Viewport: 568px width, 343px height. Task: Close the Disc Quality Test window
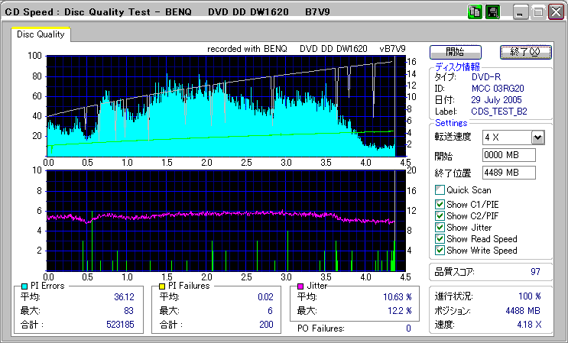click(x=554, y=12)
